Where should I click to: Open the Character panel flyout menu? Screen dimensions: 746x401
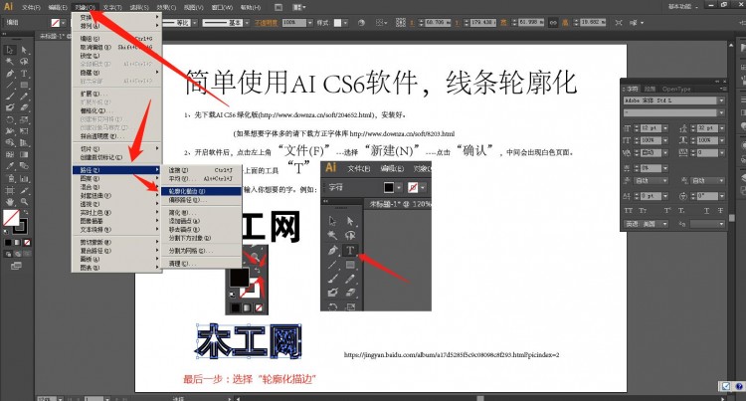pos(722,89)
